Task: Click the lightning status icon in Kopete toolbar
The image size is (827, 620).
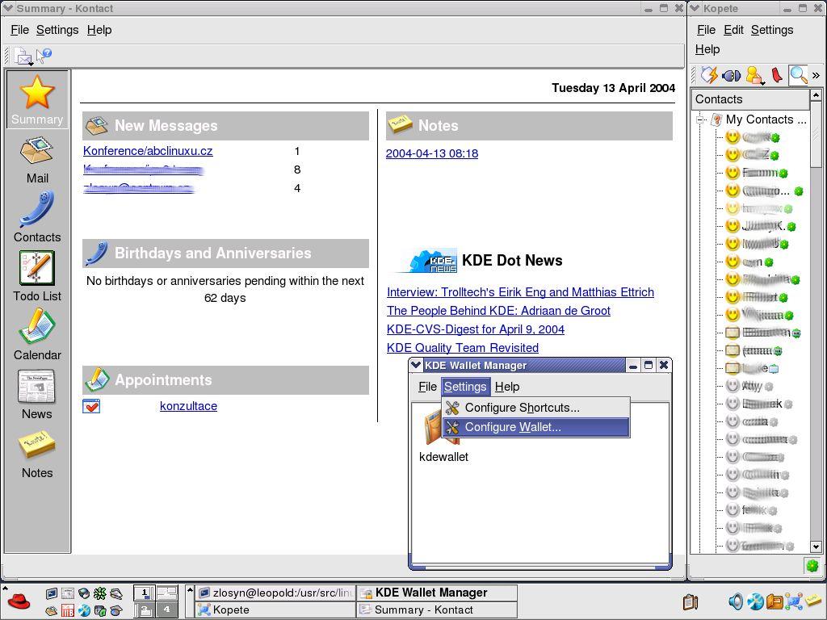Action: [x=709, y=75]
